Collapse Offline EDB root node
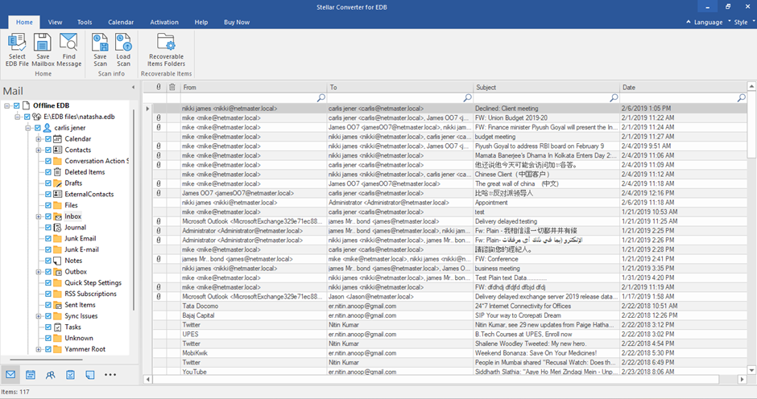Image resolution: width=757 pixels, height=399 pixels. (7, 105)
